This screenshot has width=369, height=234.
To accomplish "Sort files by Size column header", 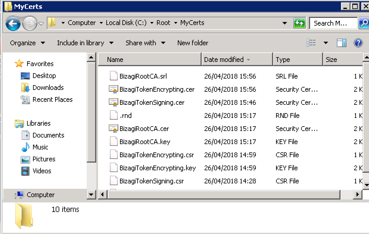I will (343, 60).
